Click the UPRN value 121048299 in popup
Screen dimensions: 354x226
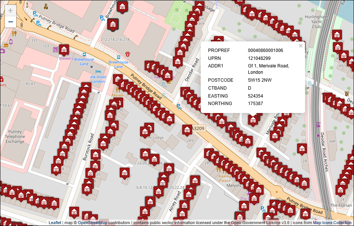[x=259, y=58]
